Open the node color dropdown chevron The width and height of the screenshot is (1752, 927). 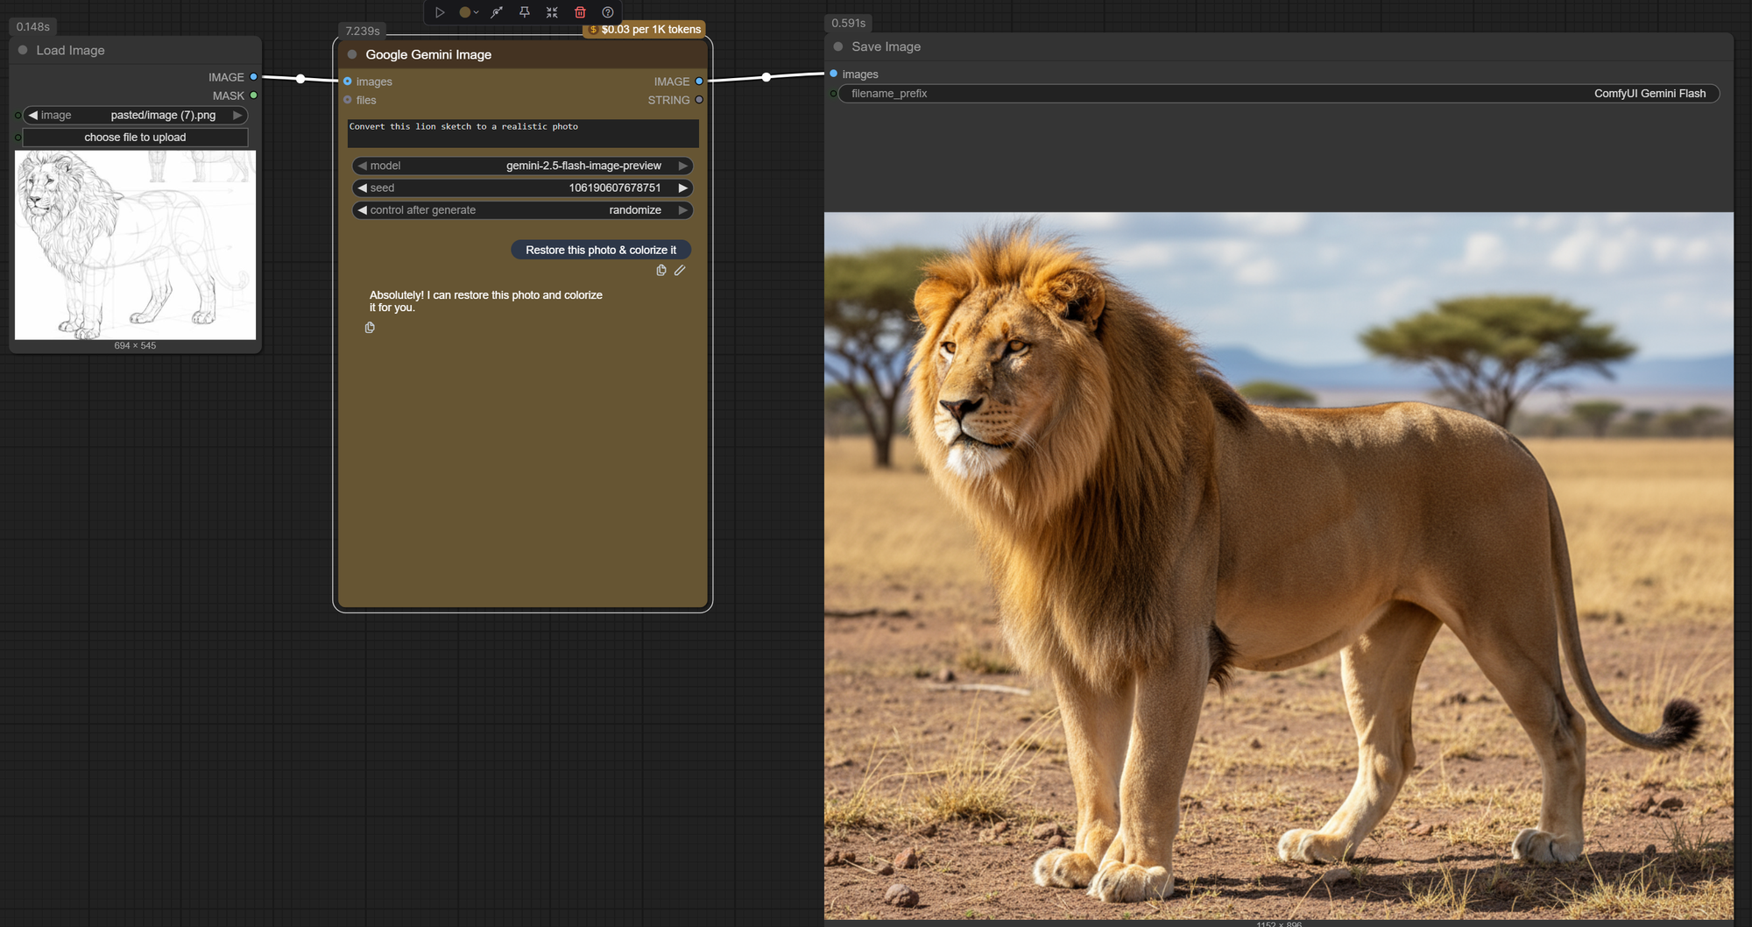[x=477, y=12]
